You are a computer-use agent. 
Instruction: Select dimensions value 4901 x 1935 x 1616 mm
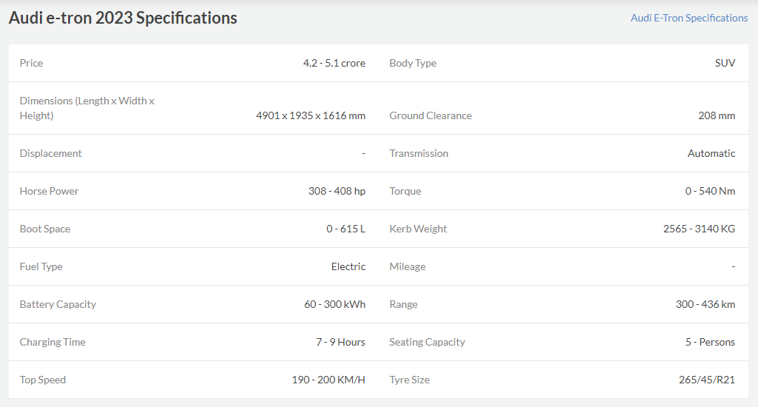click(x=311, y=115)
